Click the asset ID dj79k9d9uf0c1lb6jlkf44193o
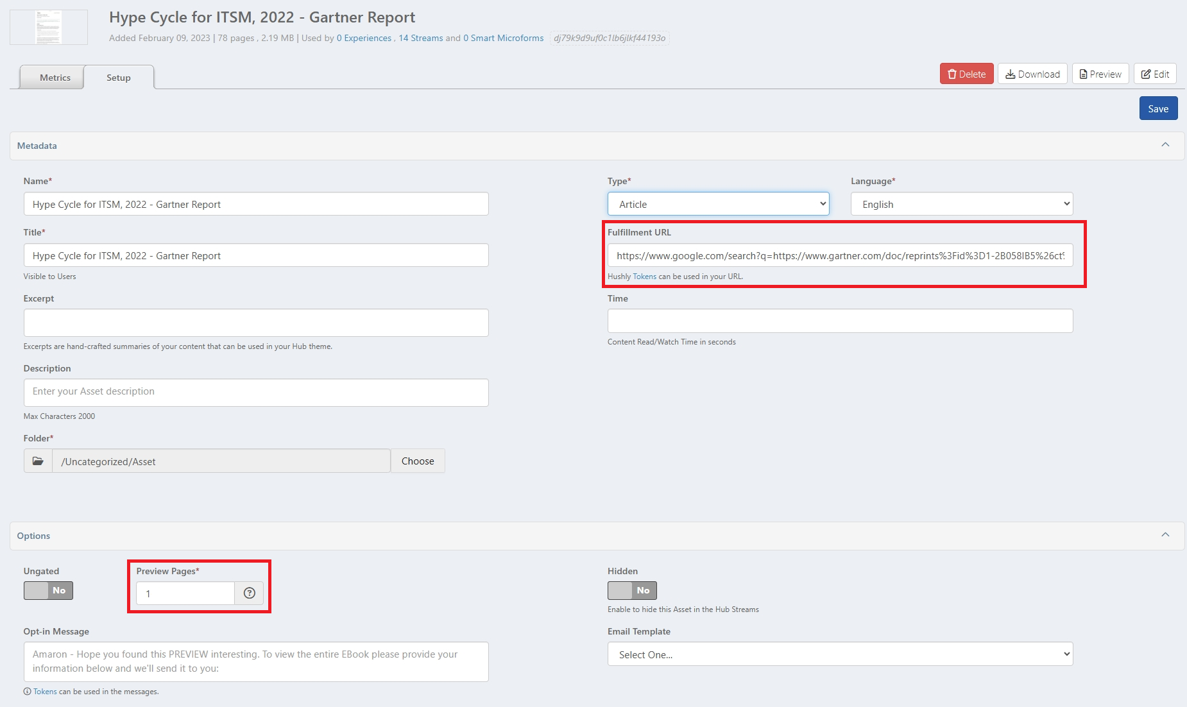The image size is (1187, 707). [610, 38]
